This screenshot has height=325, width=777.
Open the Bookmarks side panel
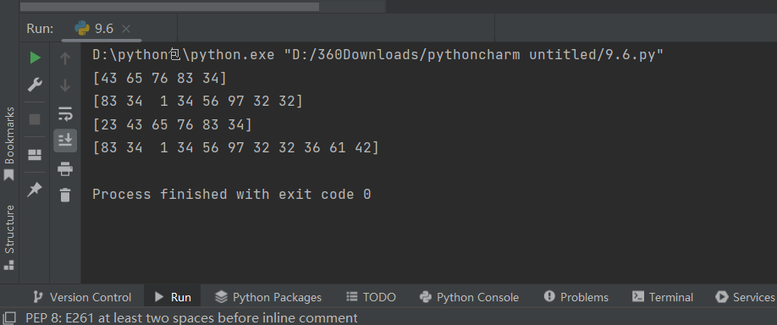(x=9, y=144)
